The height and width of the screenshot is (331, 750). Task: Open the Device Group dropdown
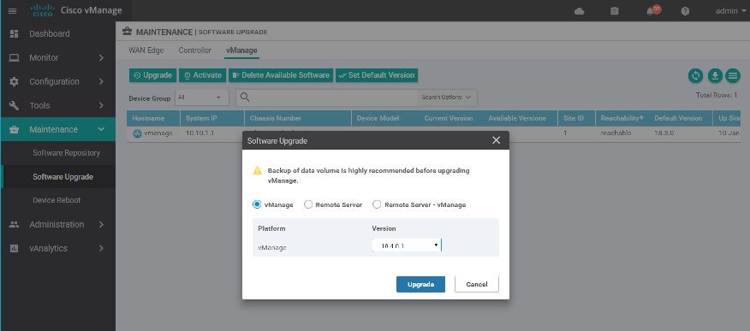[202, 98]
